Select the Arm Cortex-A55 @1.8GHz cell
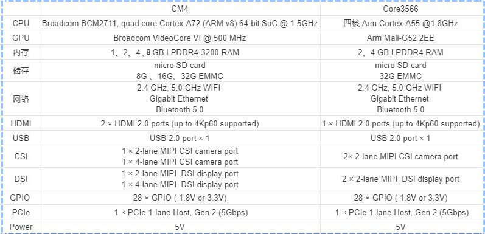This screenshot has width=485, height=234. coord(400,23)
